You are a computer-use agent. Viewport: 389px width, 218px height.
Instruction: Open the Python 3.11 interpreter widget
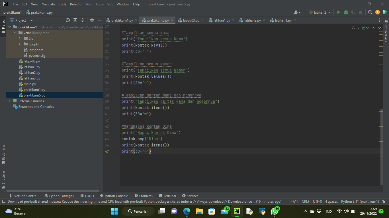[x=360, y=201]
